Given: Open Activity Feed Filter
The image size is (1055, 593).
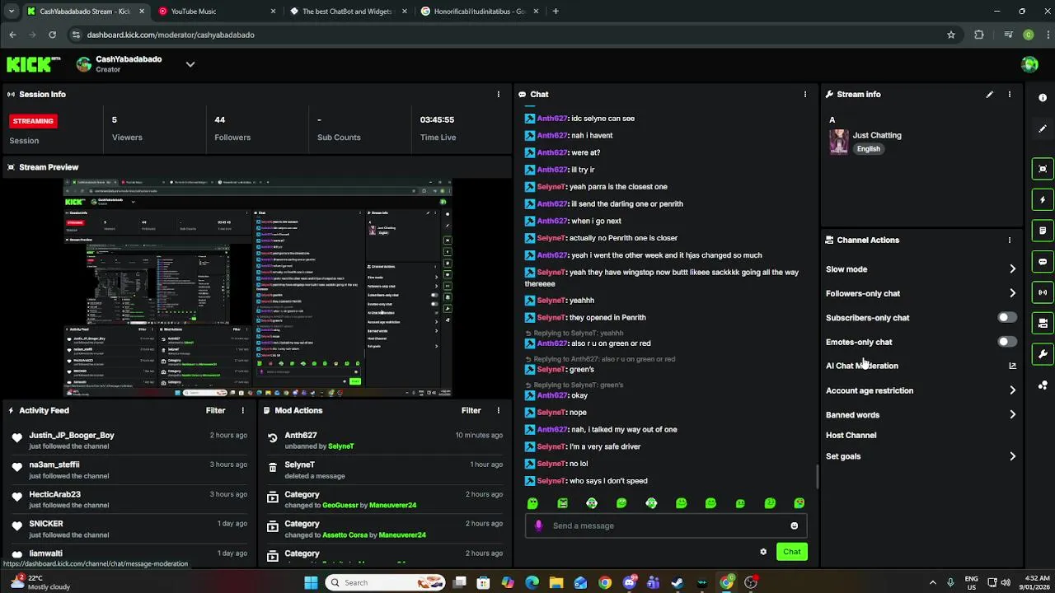Looking at the screenshot, I should [x=216, y=410].
